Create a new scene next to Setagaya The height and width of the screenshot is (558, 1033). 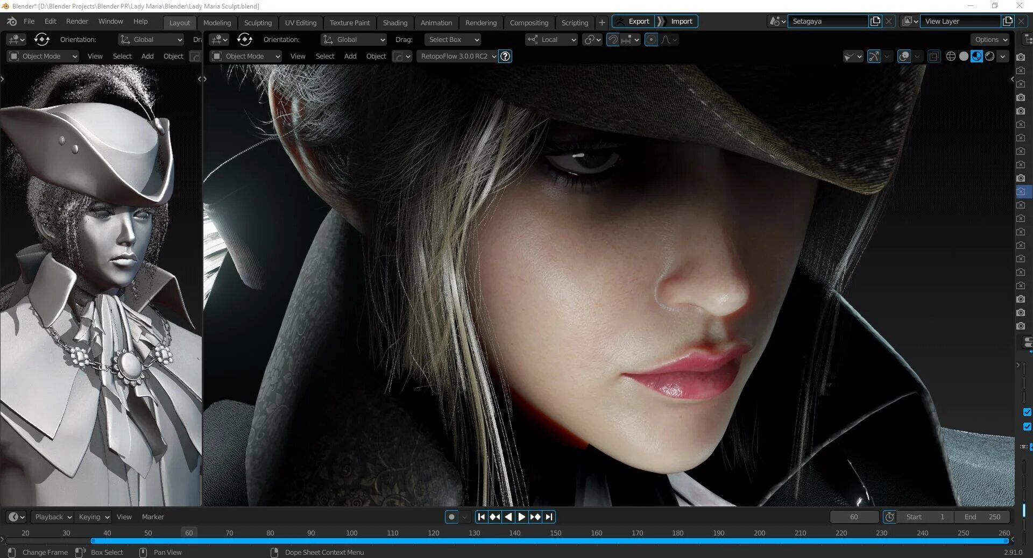(x=875, y=21)
